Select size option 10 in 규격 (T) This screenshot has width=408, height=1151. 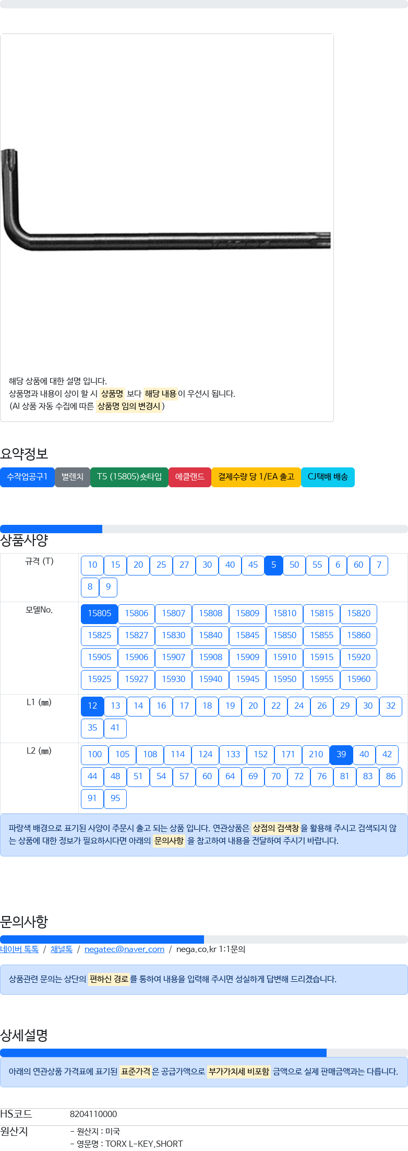pos(92,565)
